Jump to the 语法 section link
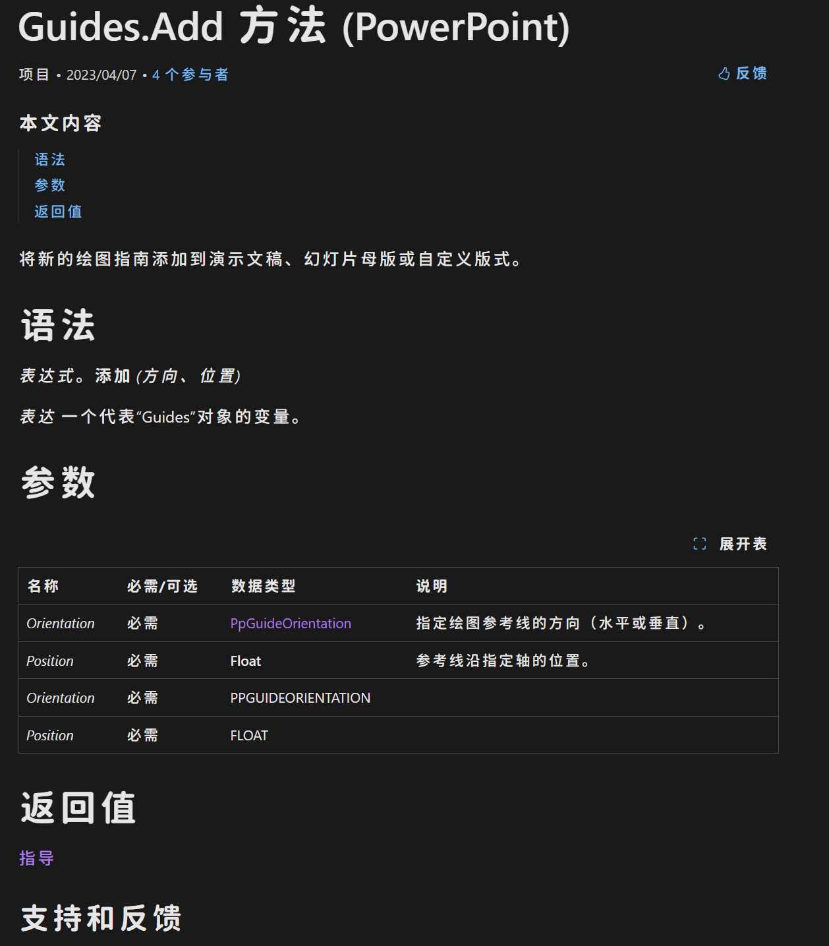 point(50,160)
